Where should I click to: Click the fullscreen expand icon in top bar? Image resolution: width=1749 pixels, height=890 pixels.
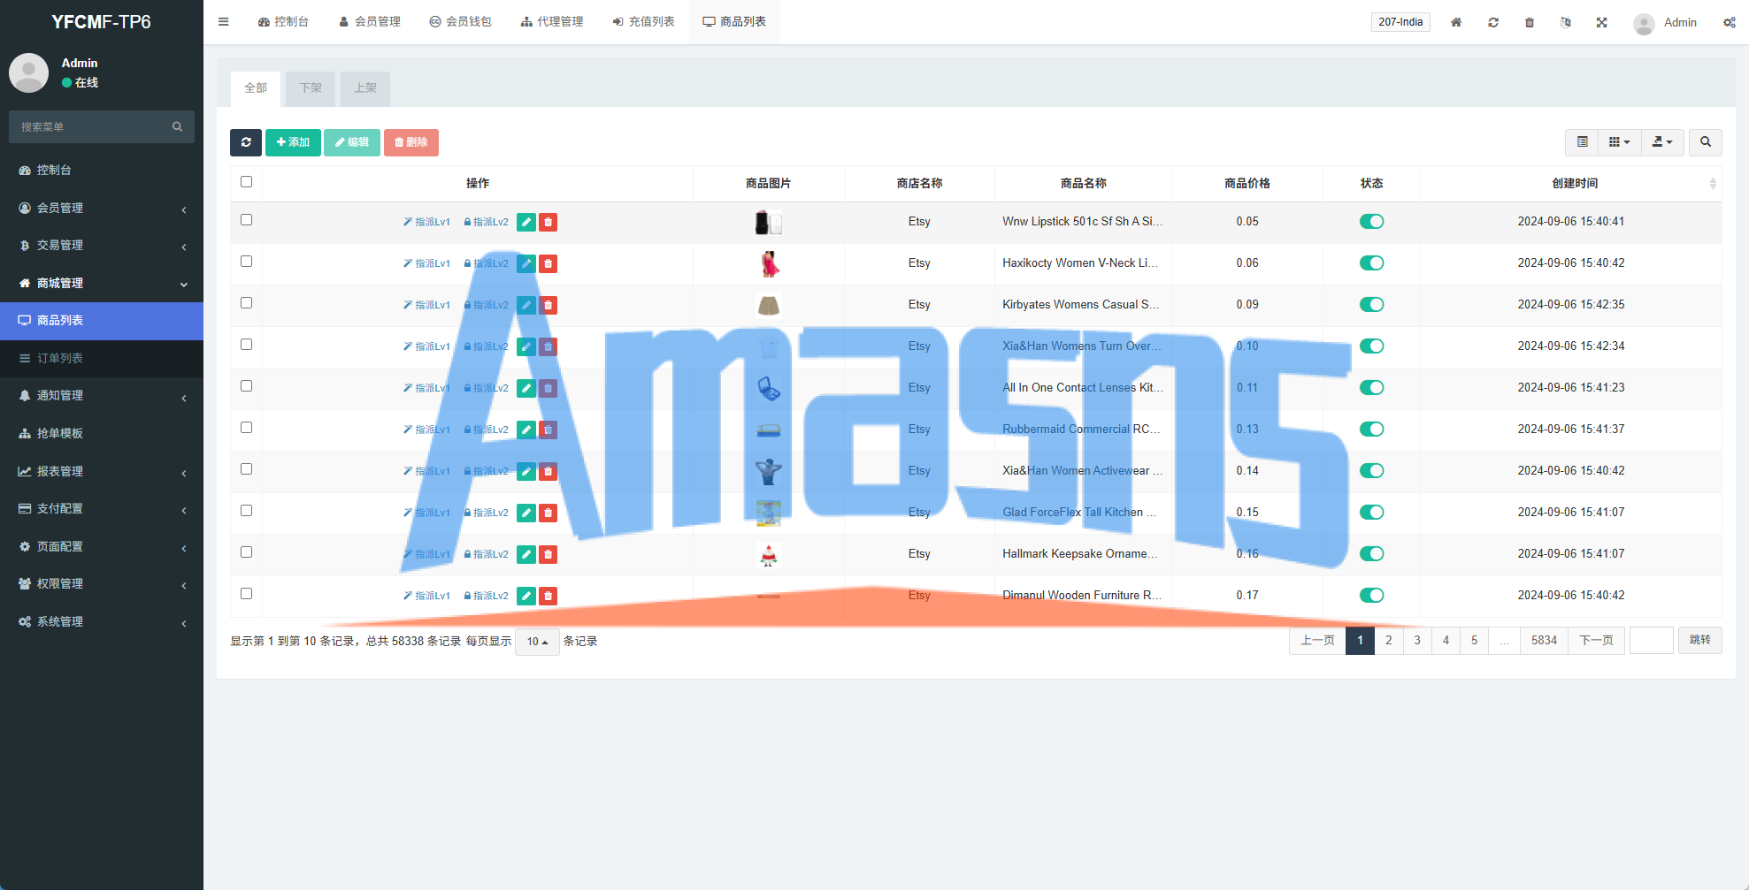click(1602, 22)
